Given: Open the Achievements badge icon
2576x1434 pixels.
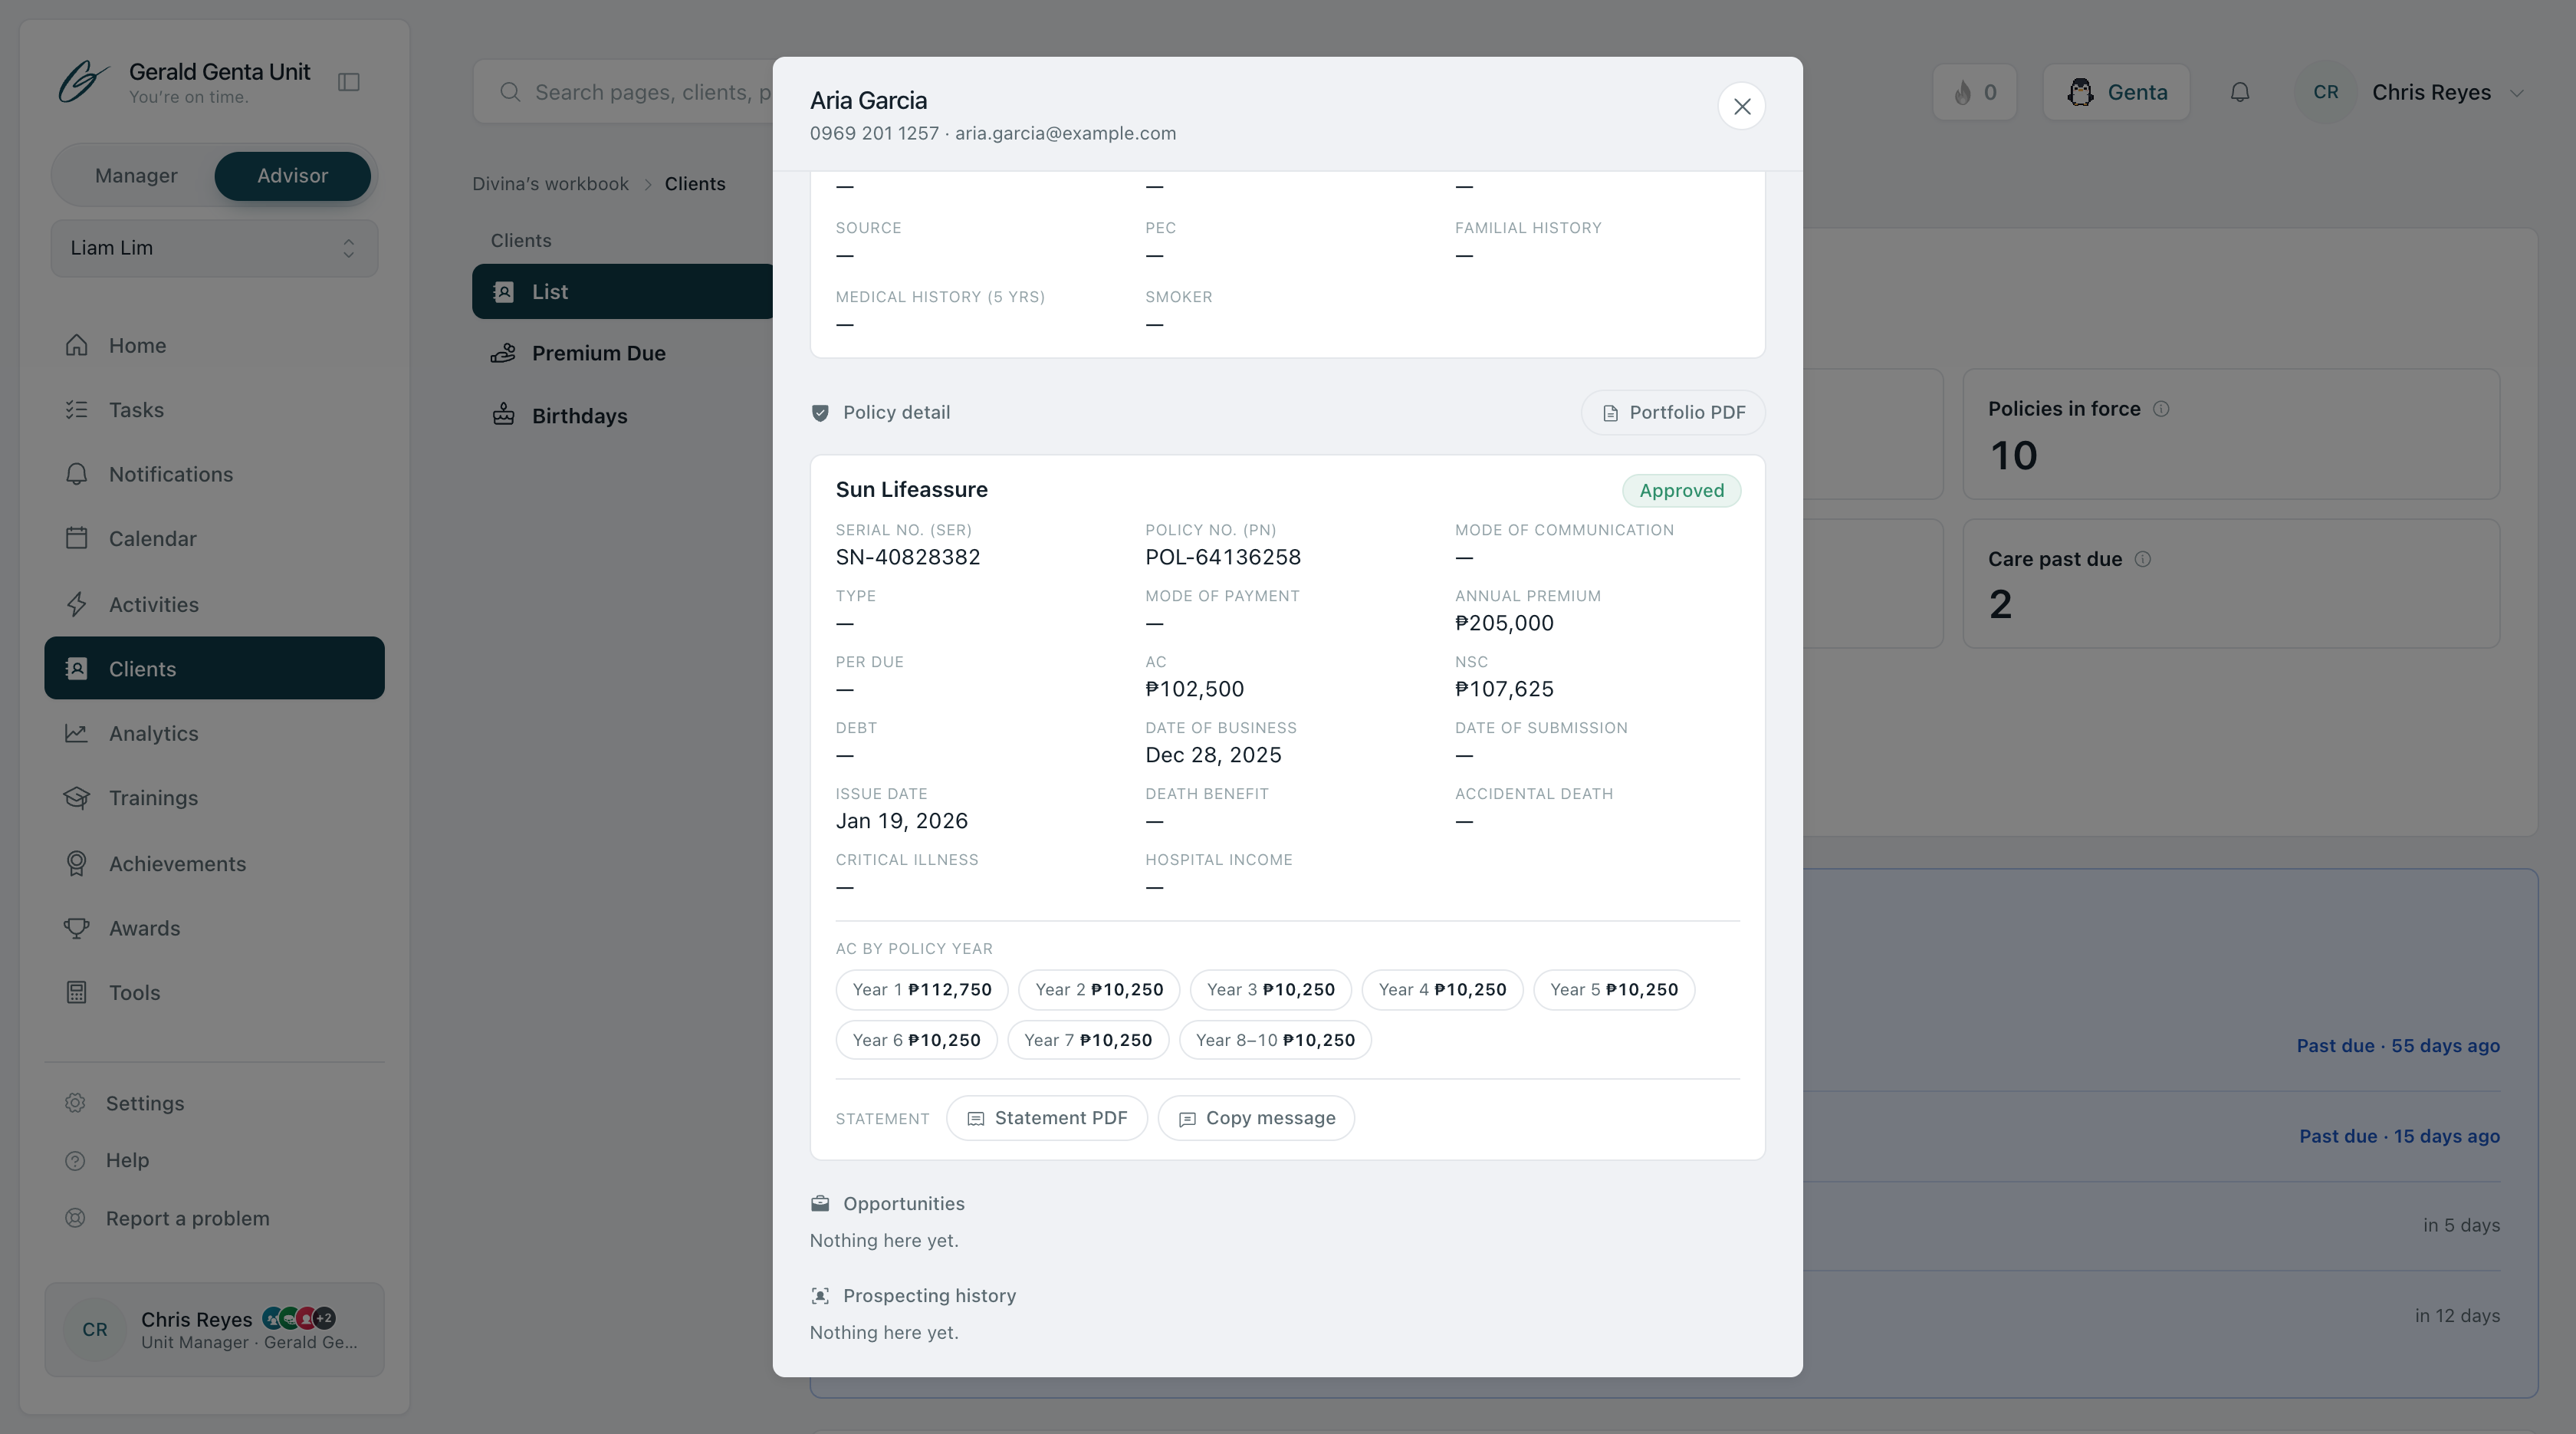Looking at the screenshot, I should click(x=76, y=864).
